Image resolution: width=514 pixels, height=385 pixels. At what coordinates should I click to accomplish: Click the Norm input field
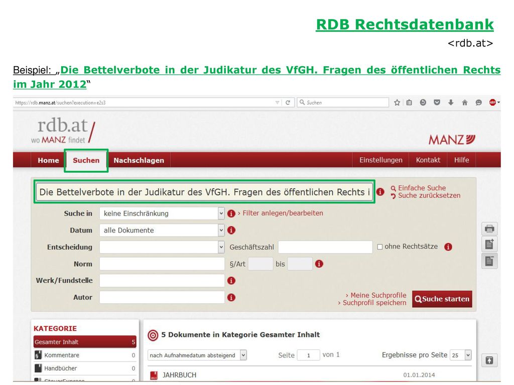pyautogui.click(x=162, y=264)
